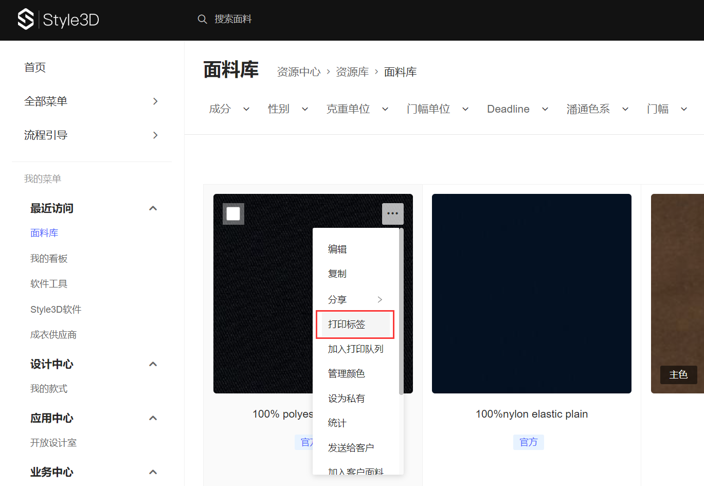
Task: Collapse the 最近访问 section
Action: coord(153,208)
